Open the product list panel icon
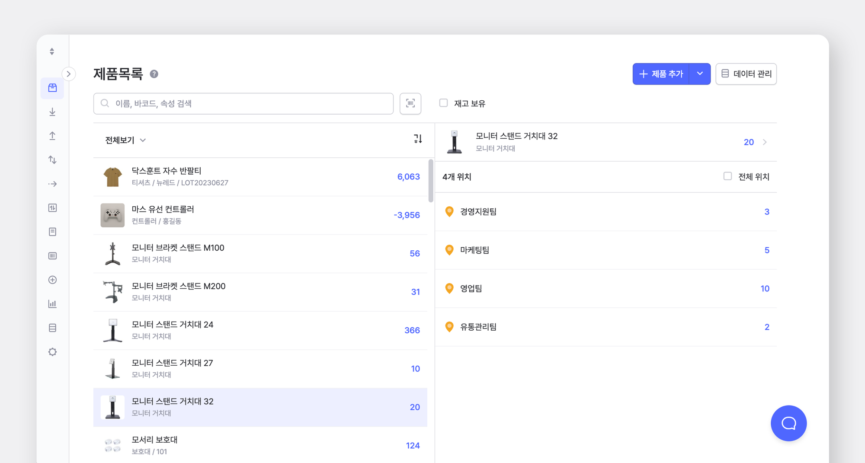This screenshot has height=463, width=865. (x=52, y=88)
